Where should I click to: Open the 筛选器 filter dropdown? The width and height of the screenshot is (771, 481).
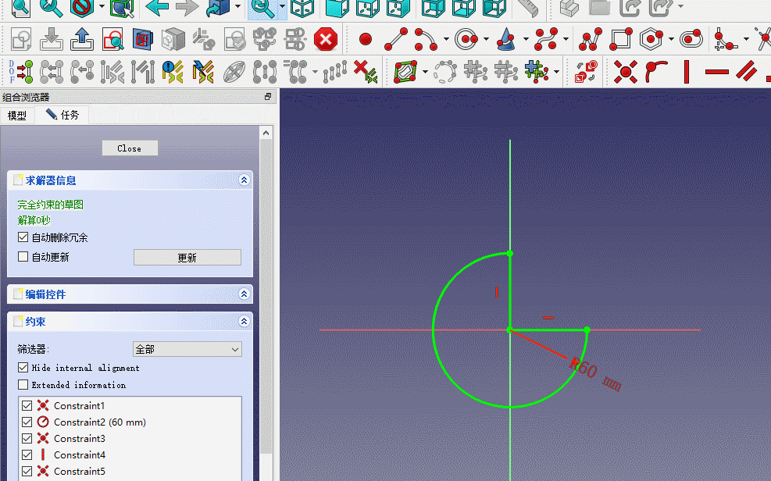point(187,350)
